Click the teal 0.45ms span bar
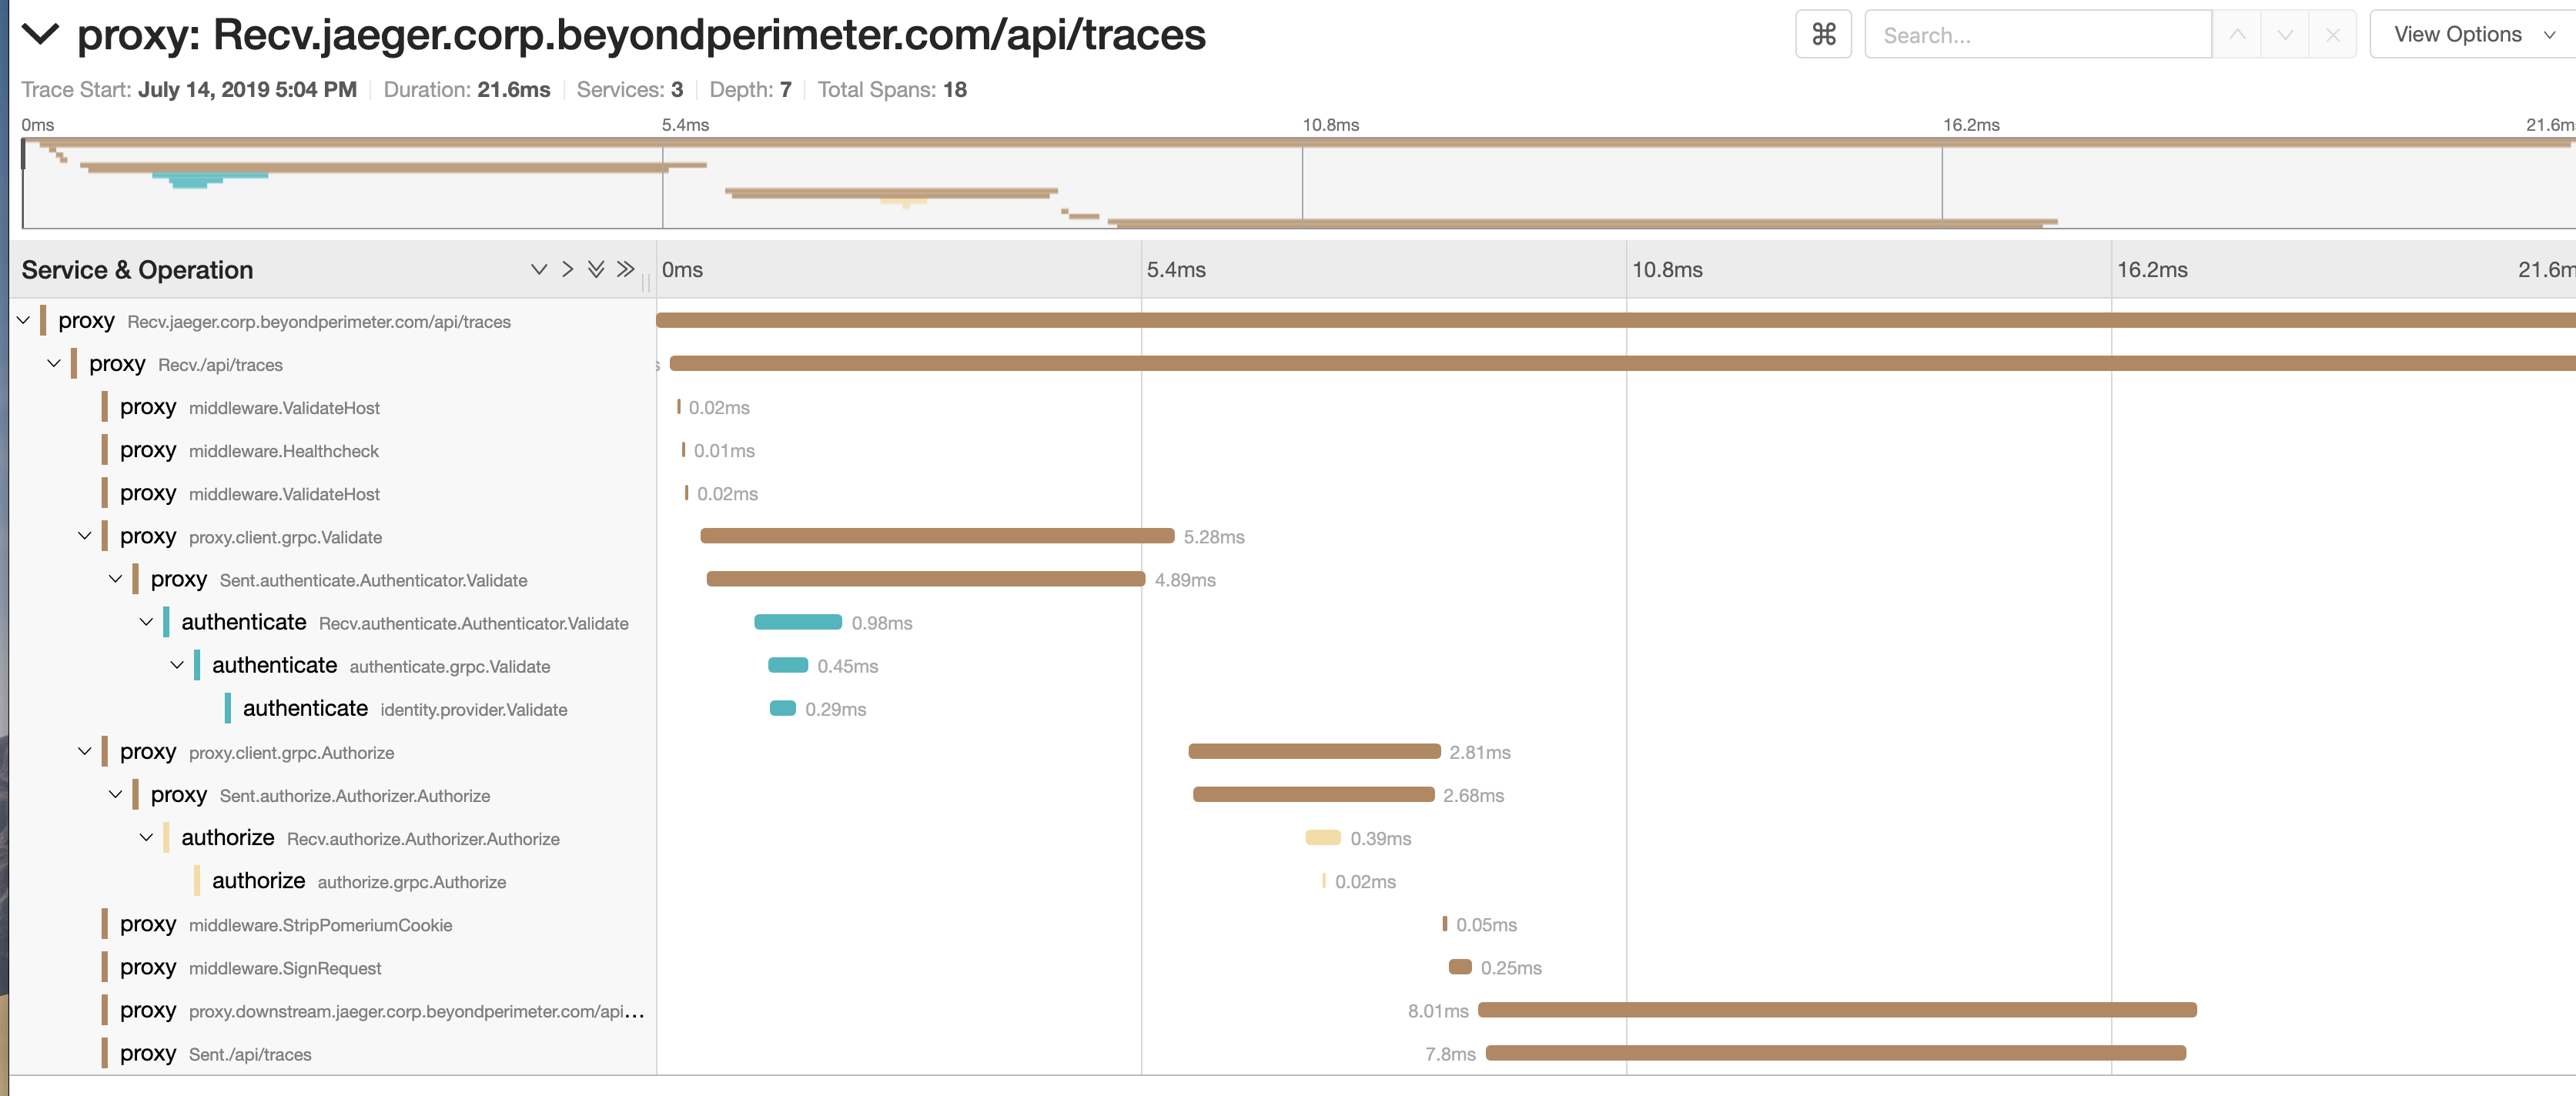This screenshot has width=2576, height=1096. click(788, 665)
